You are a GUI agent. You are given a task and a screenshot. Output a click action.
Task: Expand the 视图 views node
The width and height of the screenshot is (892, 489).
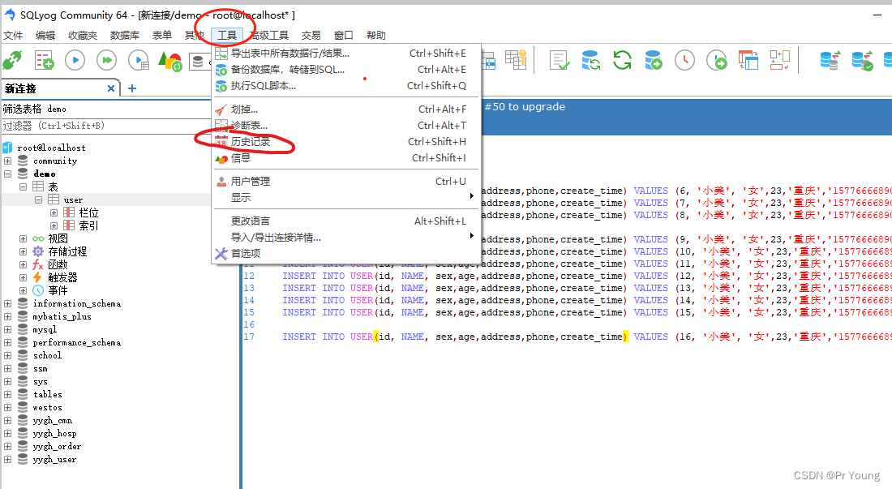pos(23,238)
